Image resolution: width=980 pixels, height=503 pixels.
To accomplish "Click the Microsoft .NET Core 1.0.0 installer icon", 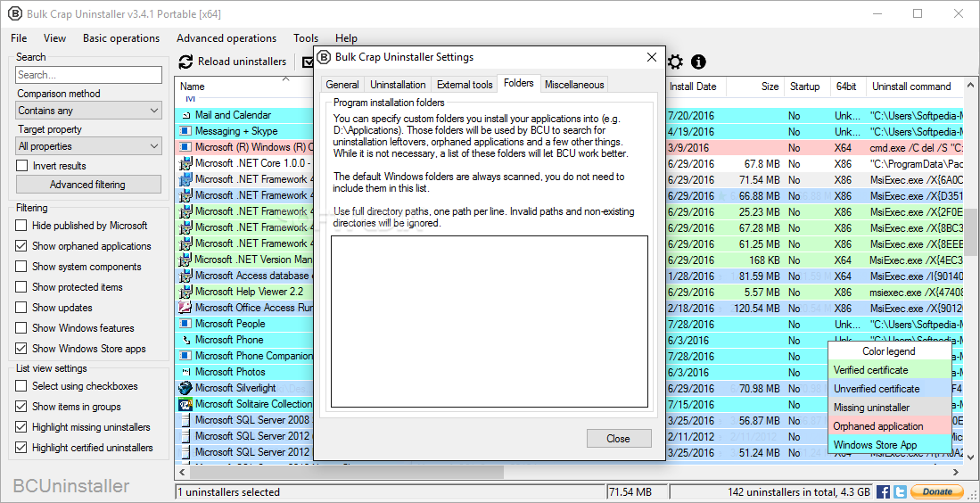I will point(185,163).
